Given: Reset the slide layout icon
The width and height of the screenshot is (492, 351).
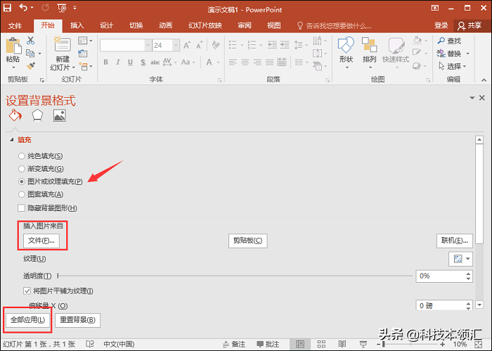Looking at the screenshot, I should [x=83, y=53].
